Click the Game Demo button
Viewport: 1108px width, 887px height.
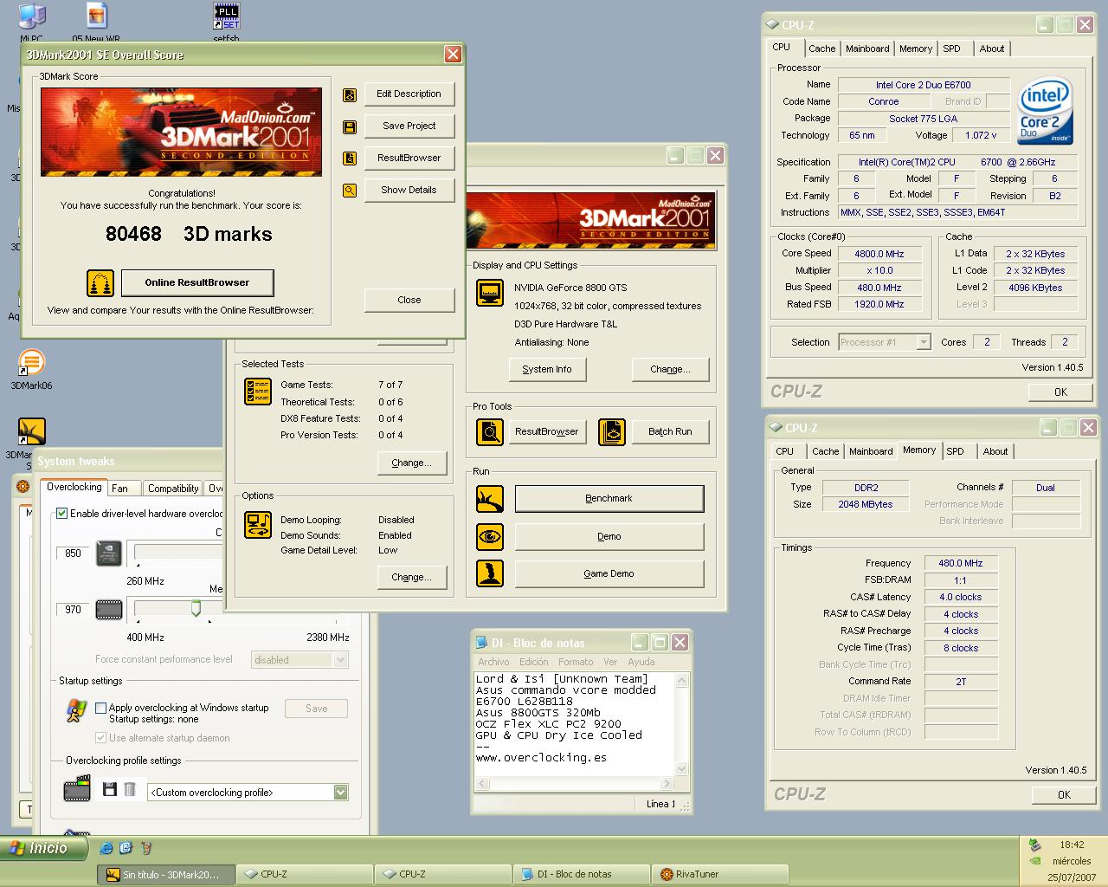(609, 573)
